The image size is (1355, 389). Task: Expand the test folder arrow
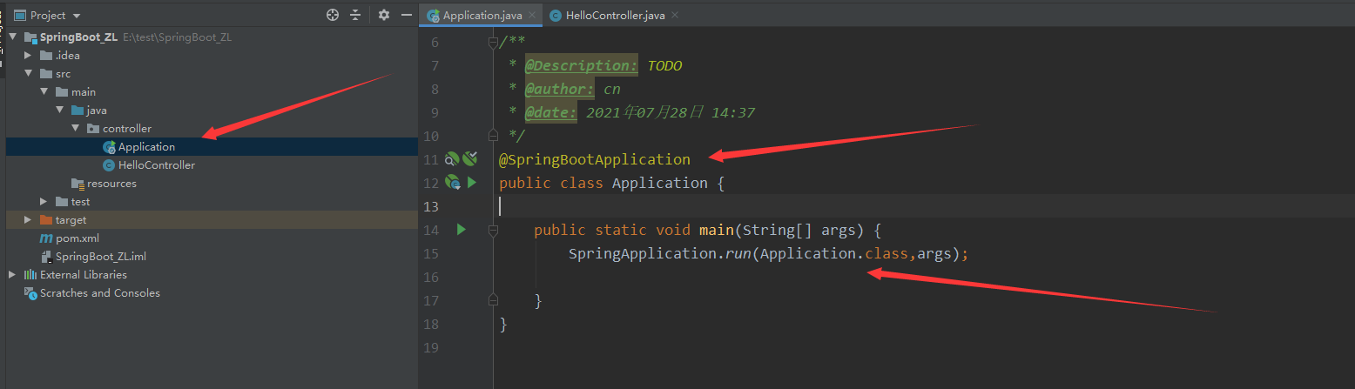(x=44, y=202)
